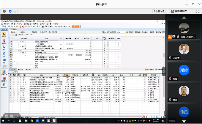Open the 造价书 sidebar icon
Image resolution: width=202 pixels, height=124 pixels.
4,35
